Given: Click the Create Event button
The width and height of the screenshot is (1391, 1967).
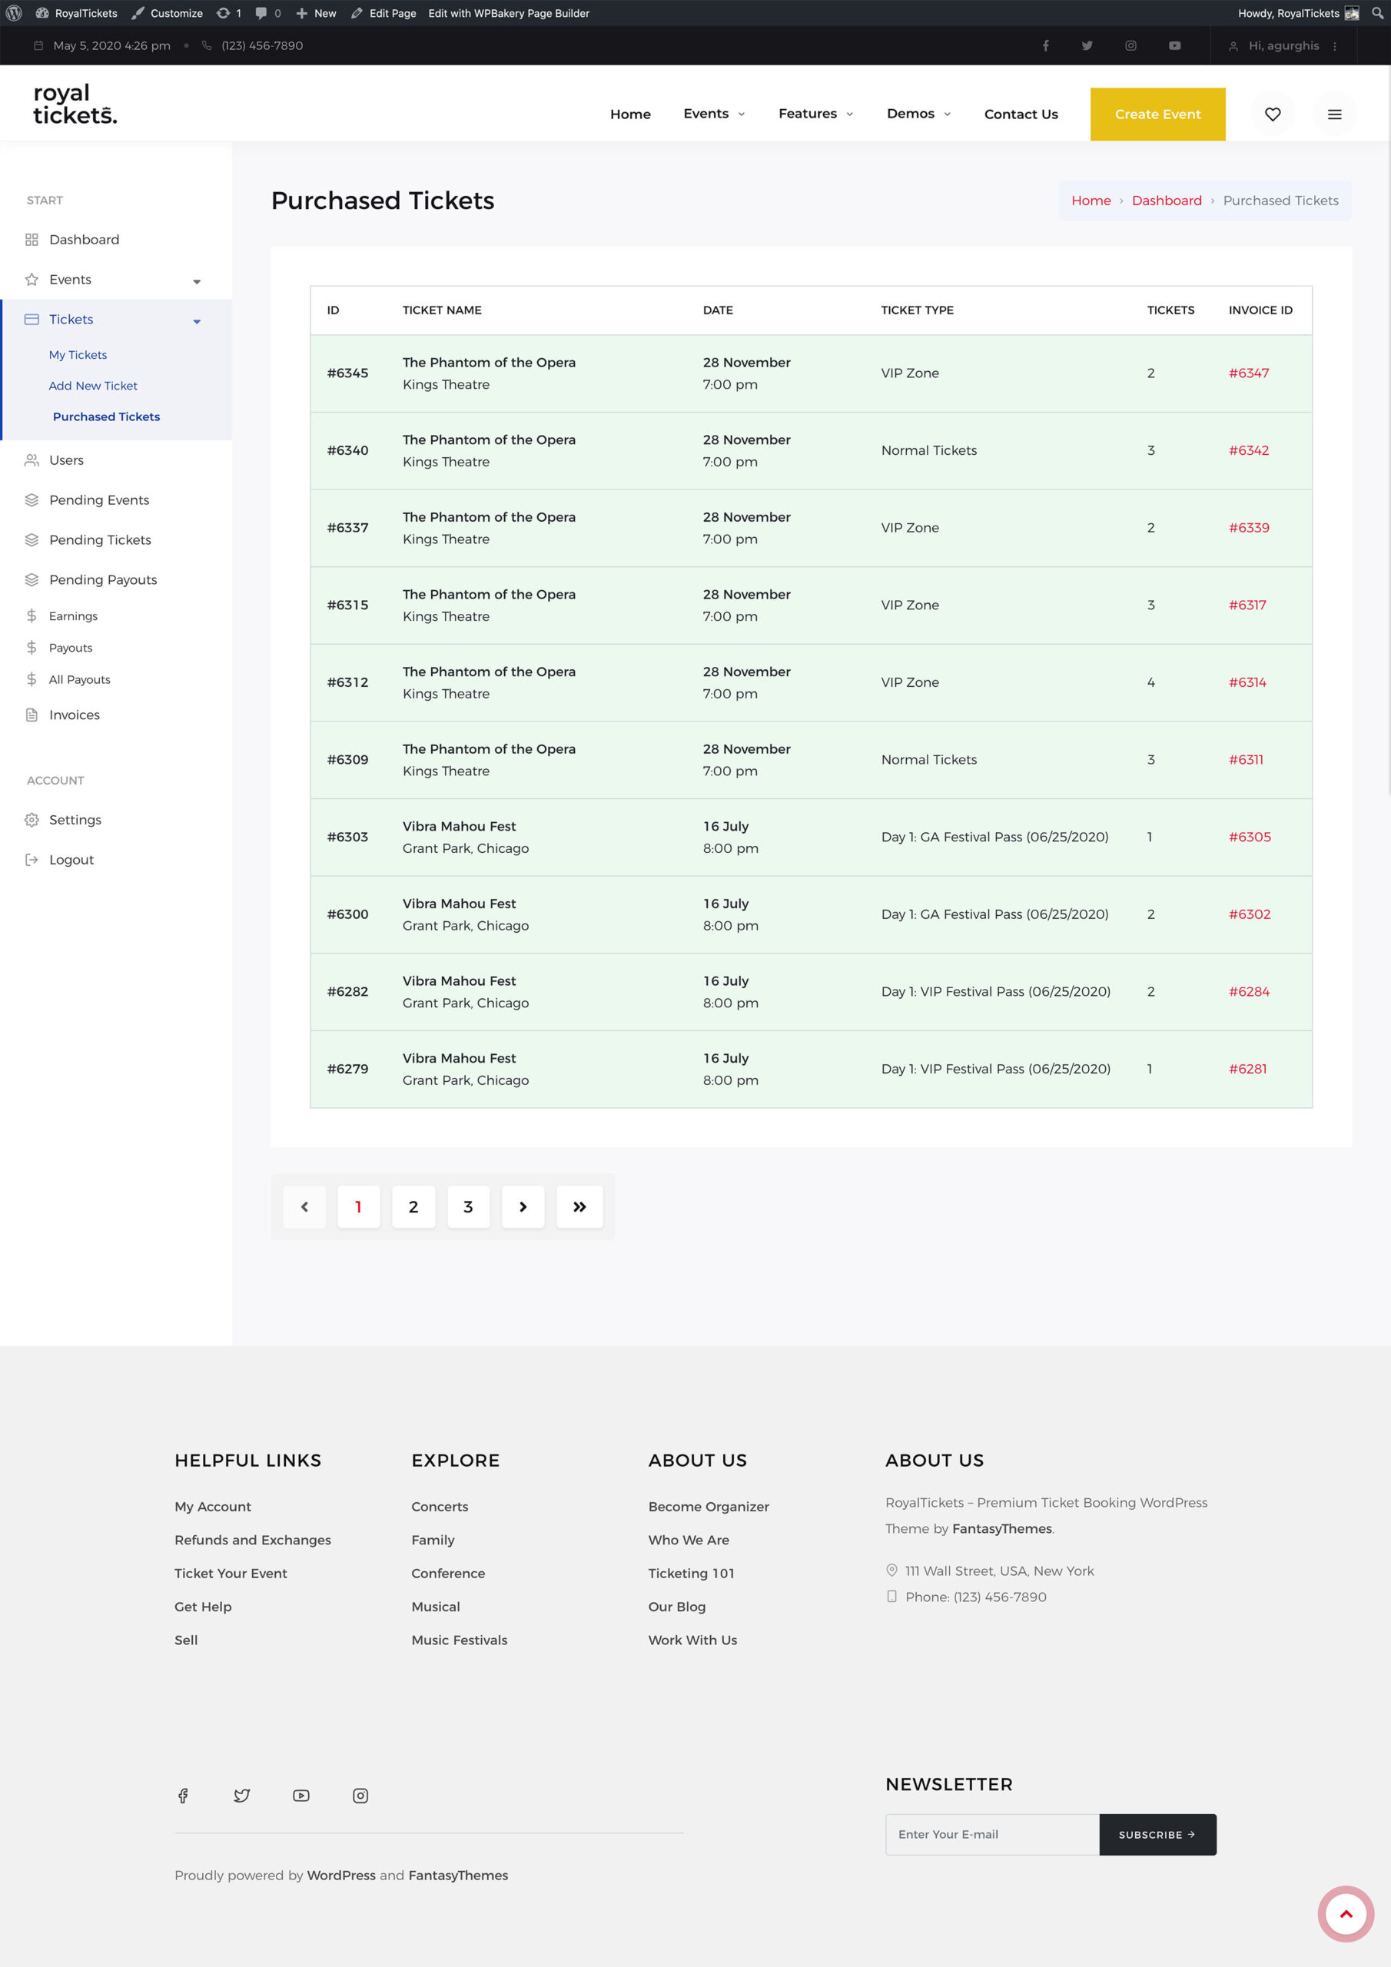Looking at the screenshot, I should pos(1157,114).
